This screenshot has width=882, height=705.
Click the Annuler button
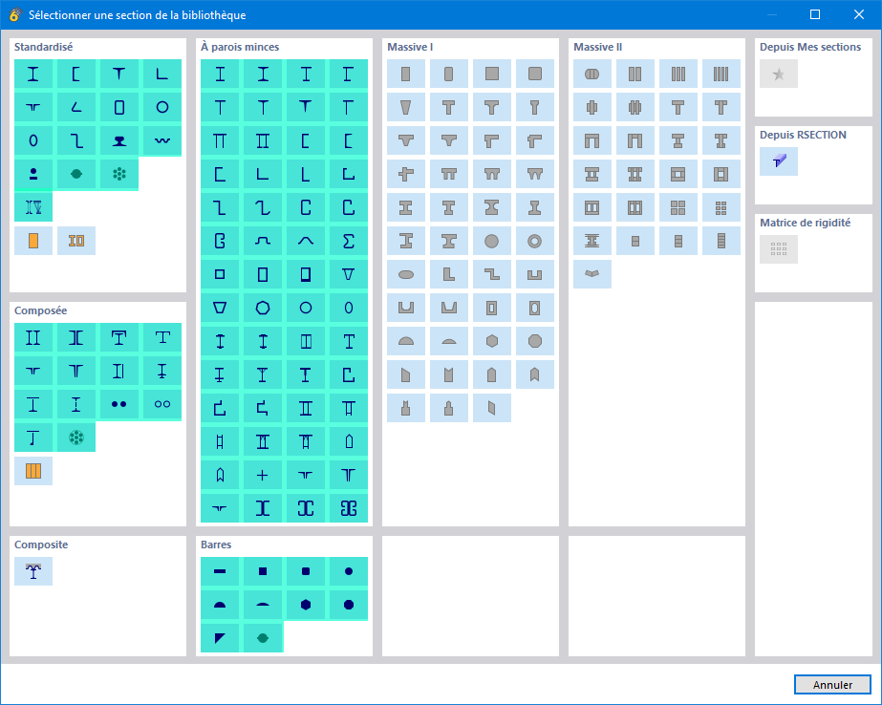832,684
